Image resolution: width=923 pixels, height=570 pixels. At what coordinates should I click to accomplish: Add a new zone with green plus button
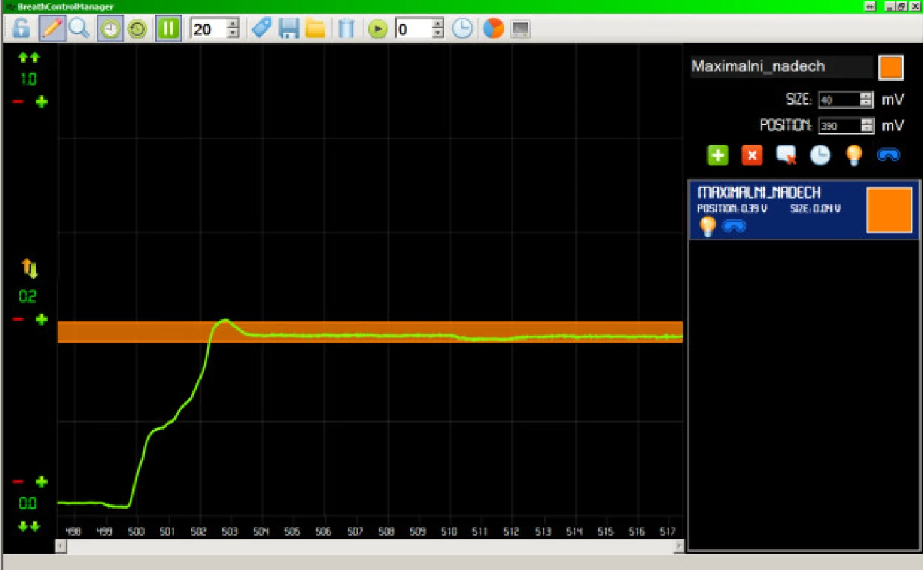(x=718, y=155)
